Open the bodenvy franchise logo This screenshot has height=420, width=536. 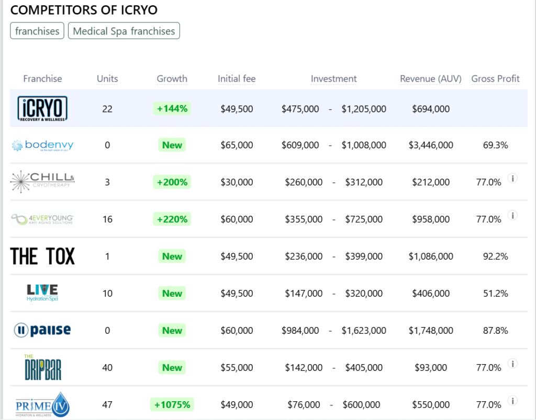click(42, 145)
